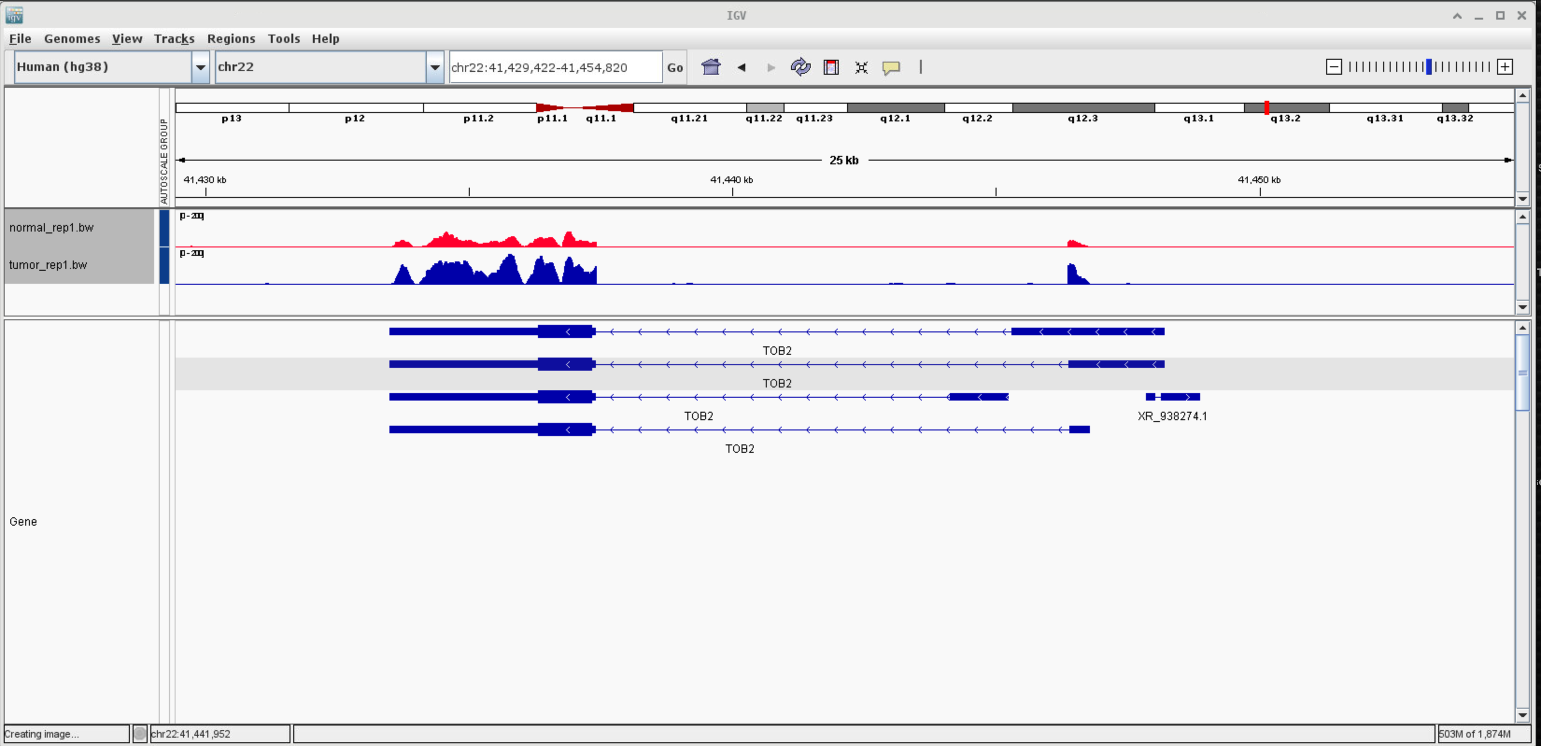
Task: Select the tumor_rep1.bw track name
Action: (48, 265)
